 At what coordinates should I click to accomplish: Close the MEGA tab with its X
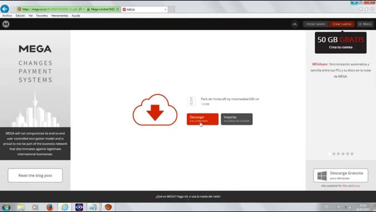pos(165,9)
